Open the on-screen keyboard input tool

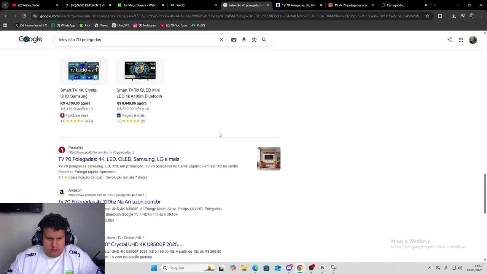point(234,40)
